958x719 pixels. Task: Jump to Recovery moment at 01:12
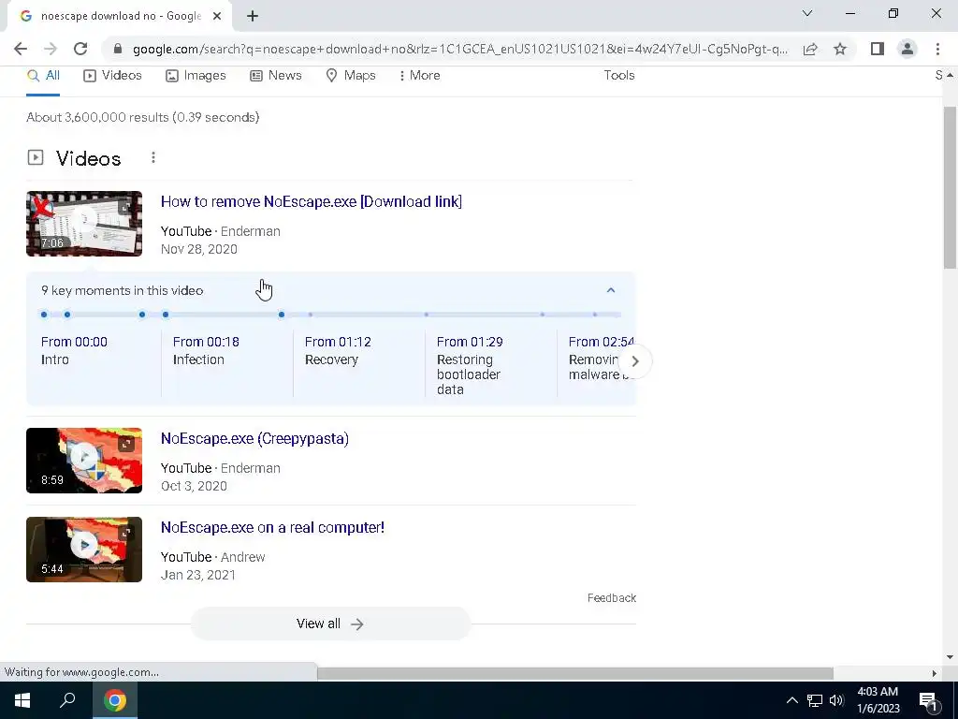[x=338, y=351]
